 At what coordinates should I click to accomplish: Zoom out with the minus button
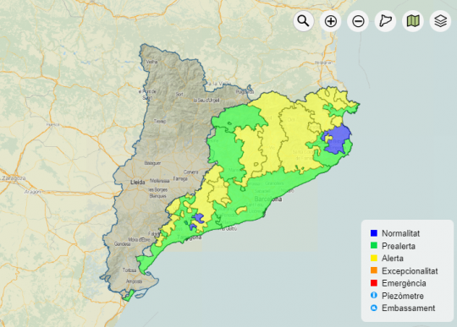point(358,21)
